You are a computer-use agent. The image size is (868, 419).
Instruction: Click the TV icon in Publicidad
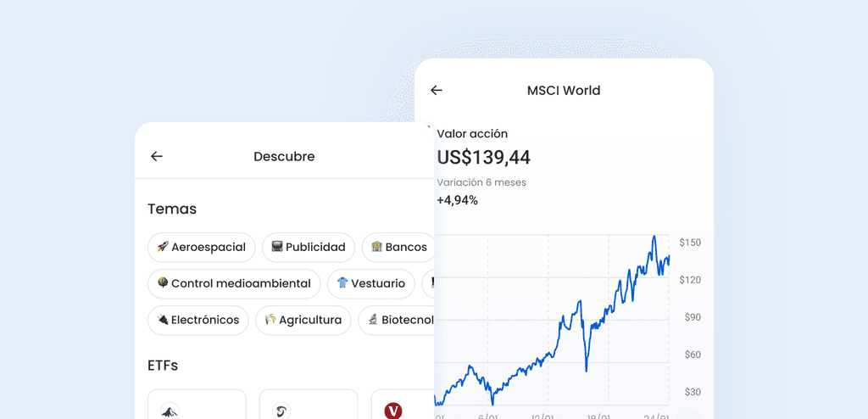tap(277, 247)
